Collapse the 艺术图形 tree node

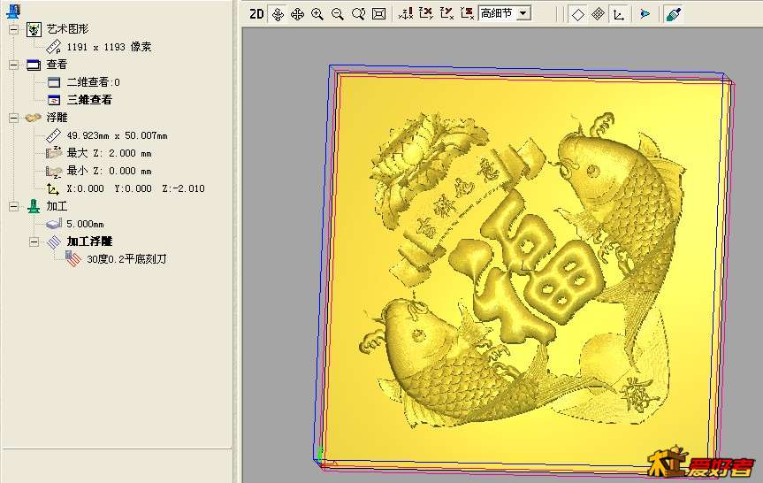[13, 29]
